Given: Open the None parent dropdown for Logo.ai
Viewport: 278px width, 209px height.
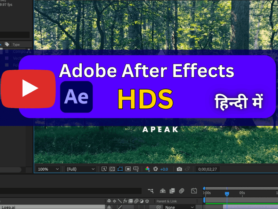Looking at the screenshot, I should tap(179, 207).
